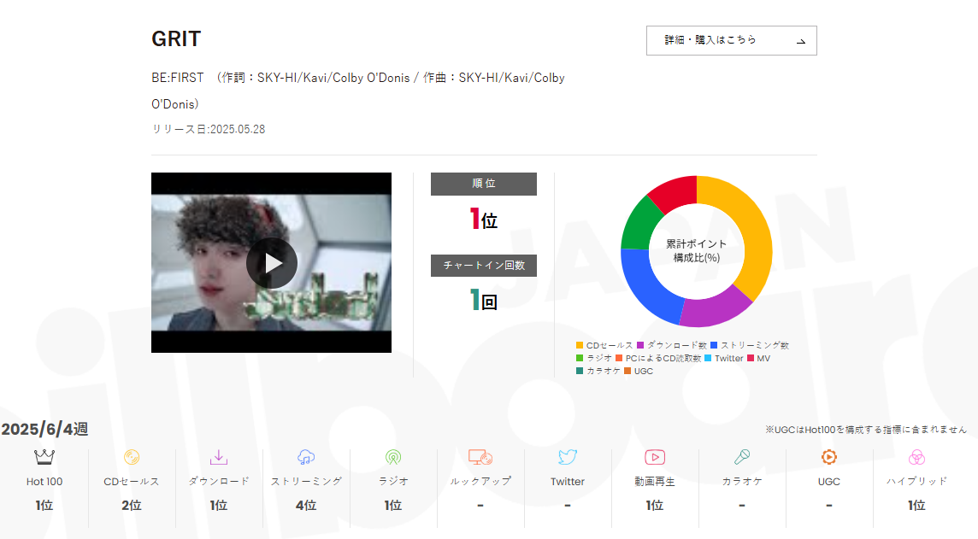The width and height of the screenshot is (978, 539).
Task: Click the Hot 100 crown icon
Action: tap(44, 457)
